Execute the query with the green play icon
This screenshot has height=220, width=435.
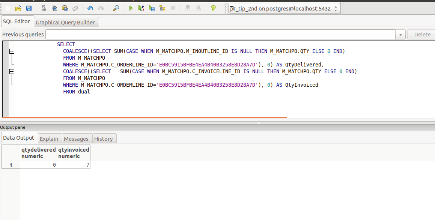point(131,8)
